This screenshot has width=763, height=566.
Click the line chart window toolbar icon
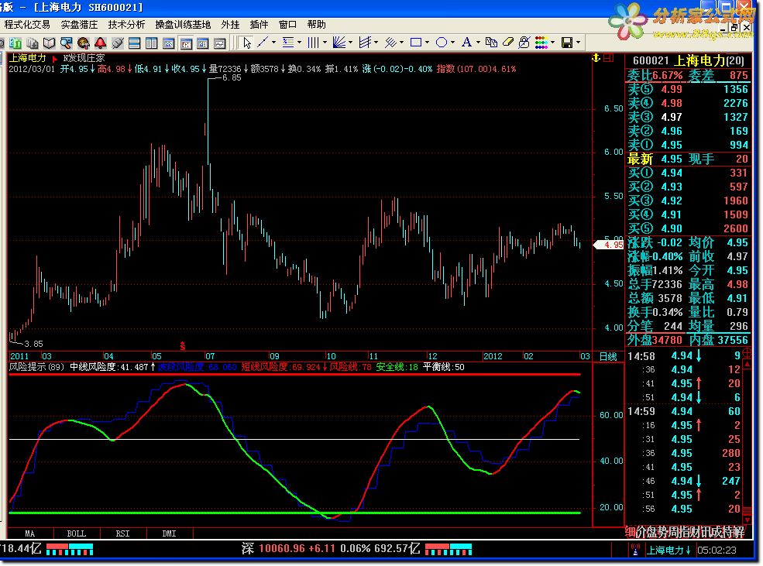click(x=220, y=43)
